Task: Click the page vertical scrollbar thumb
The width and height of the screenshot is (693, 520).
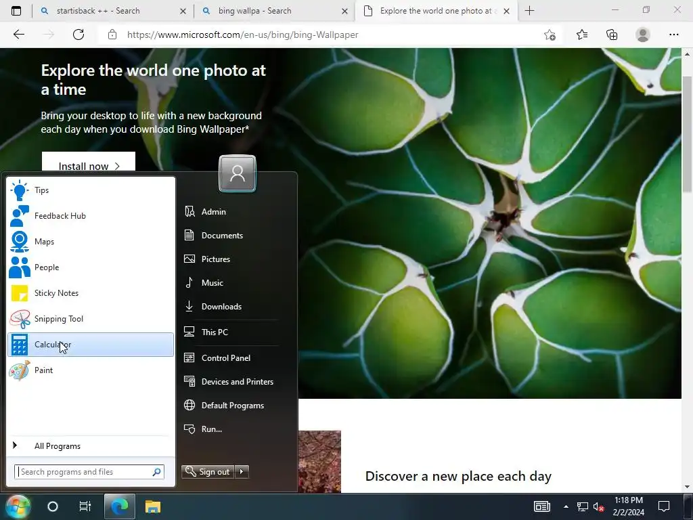Action: point(687,134)
